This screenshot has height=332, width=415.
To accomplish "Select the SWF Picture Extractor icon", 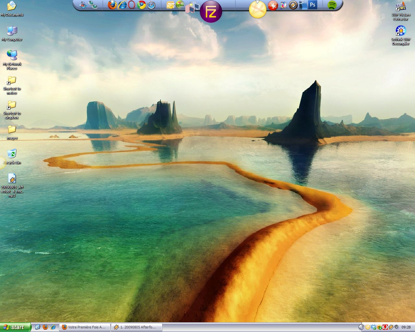I will coord(401,6).
